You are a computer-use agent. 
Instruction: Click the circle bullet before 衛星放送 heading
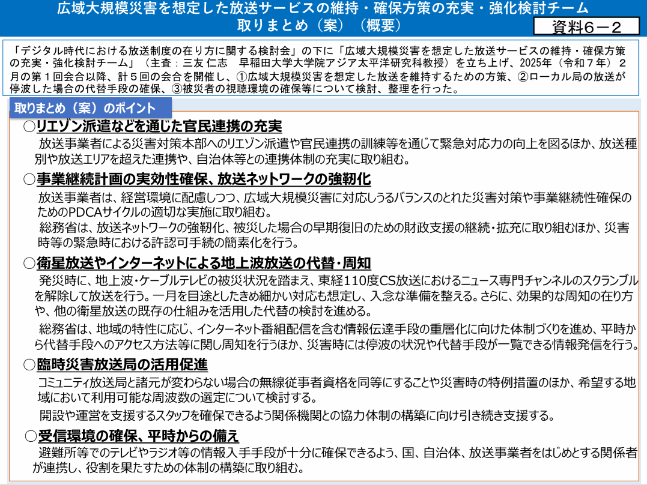(x=29, y=263)
